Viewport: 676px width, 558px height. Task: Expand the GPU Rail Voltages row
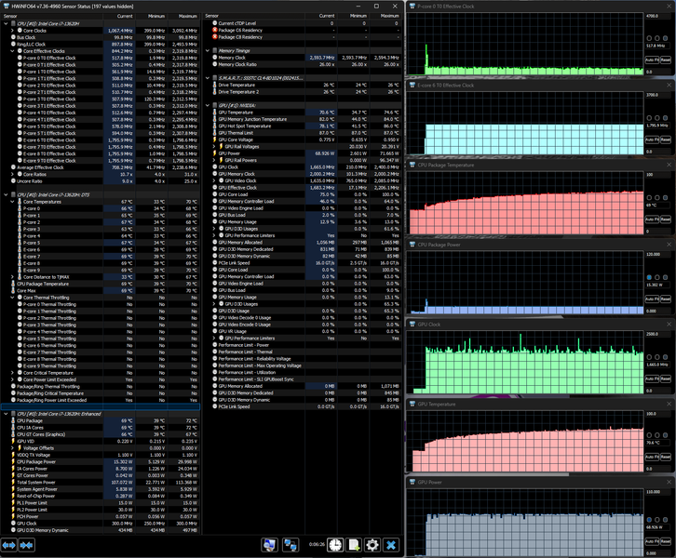pos(213,145)
